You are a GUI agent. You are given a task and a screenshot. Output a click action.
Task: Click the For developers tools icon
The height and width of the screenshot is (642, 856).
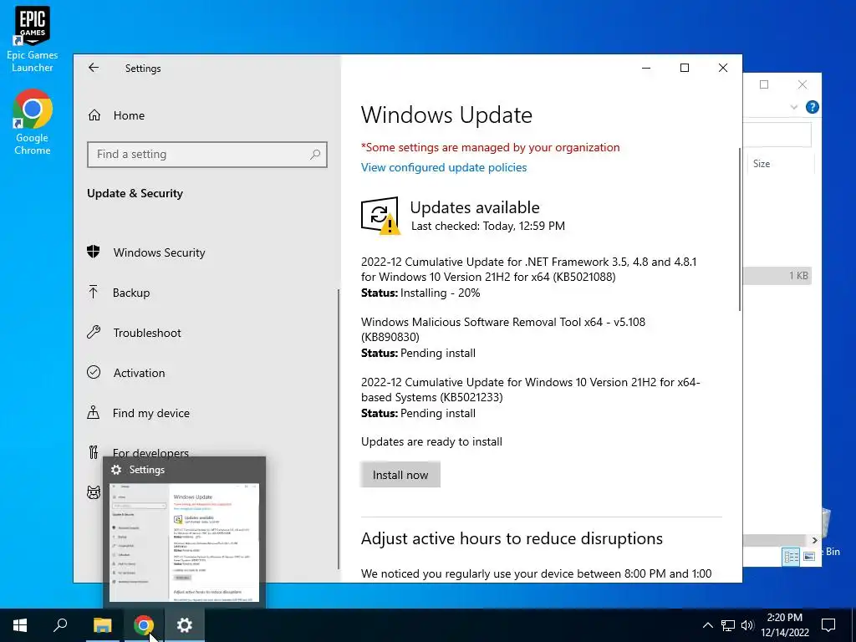[x=94, y=452]
